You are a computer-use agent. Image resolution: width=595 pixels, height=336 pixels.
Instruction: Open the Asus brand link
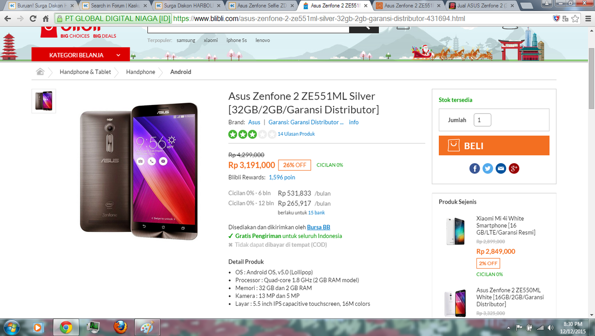pos(254,122)
